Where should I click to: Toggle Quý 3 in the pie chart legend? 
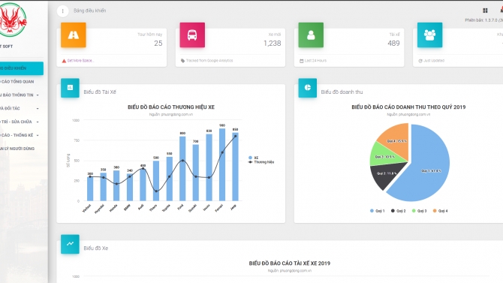(419, 211)
